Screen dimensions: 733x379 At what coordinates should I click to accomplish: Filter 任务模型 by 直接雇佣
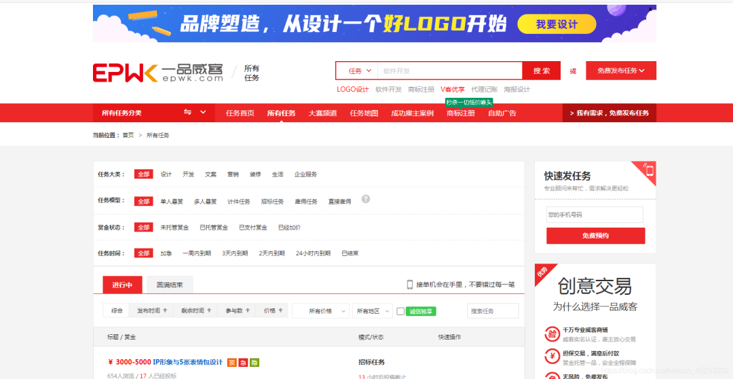(x=340, y=201)
